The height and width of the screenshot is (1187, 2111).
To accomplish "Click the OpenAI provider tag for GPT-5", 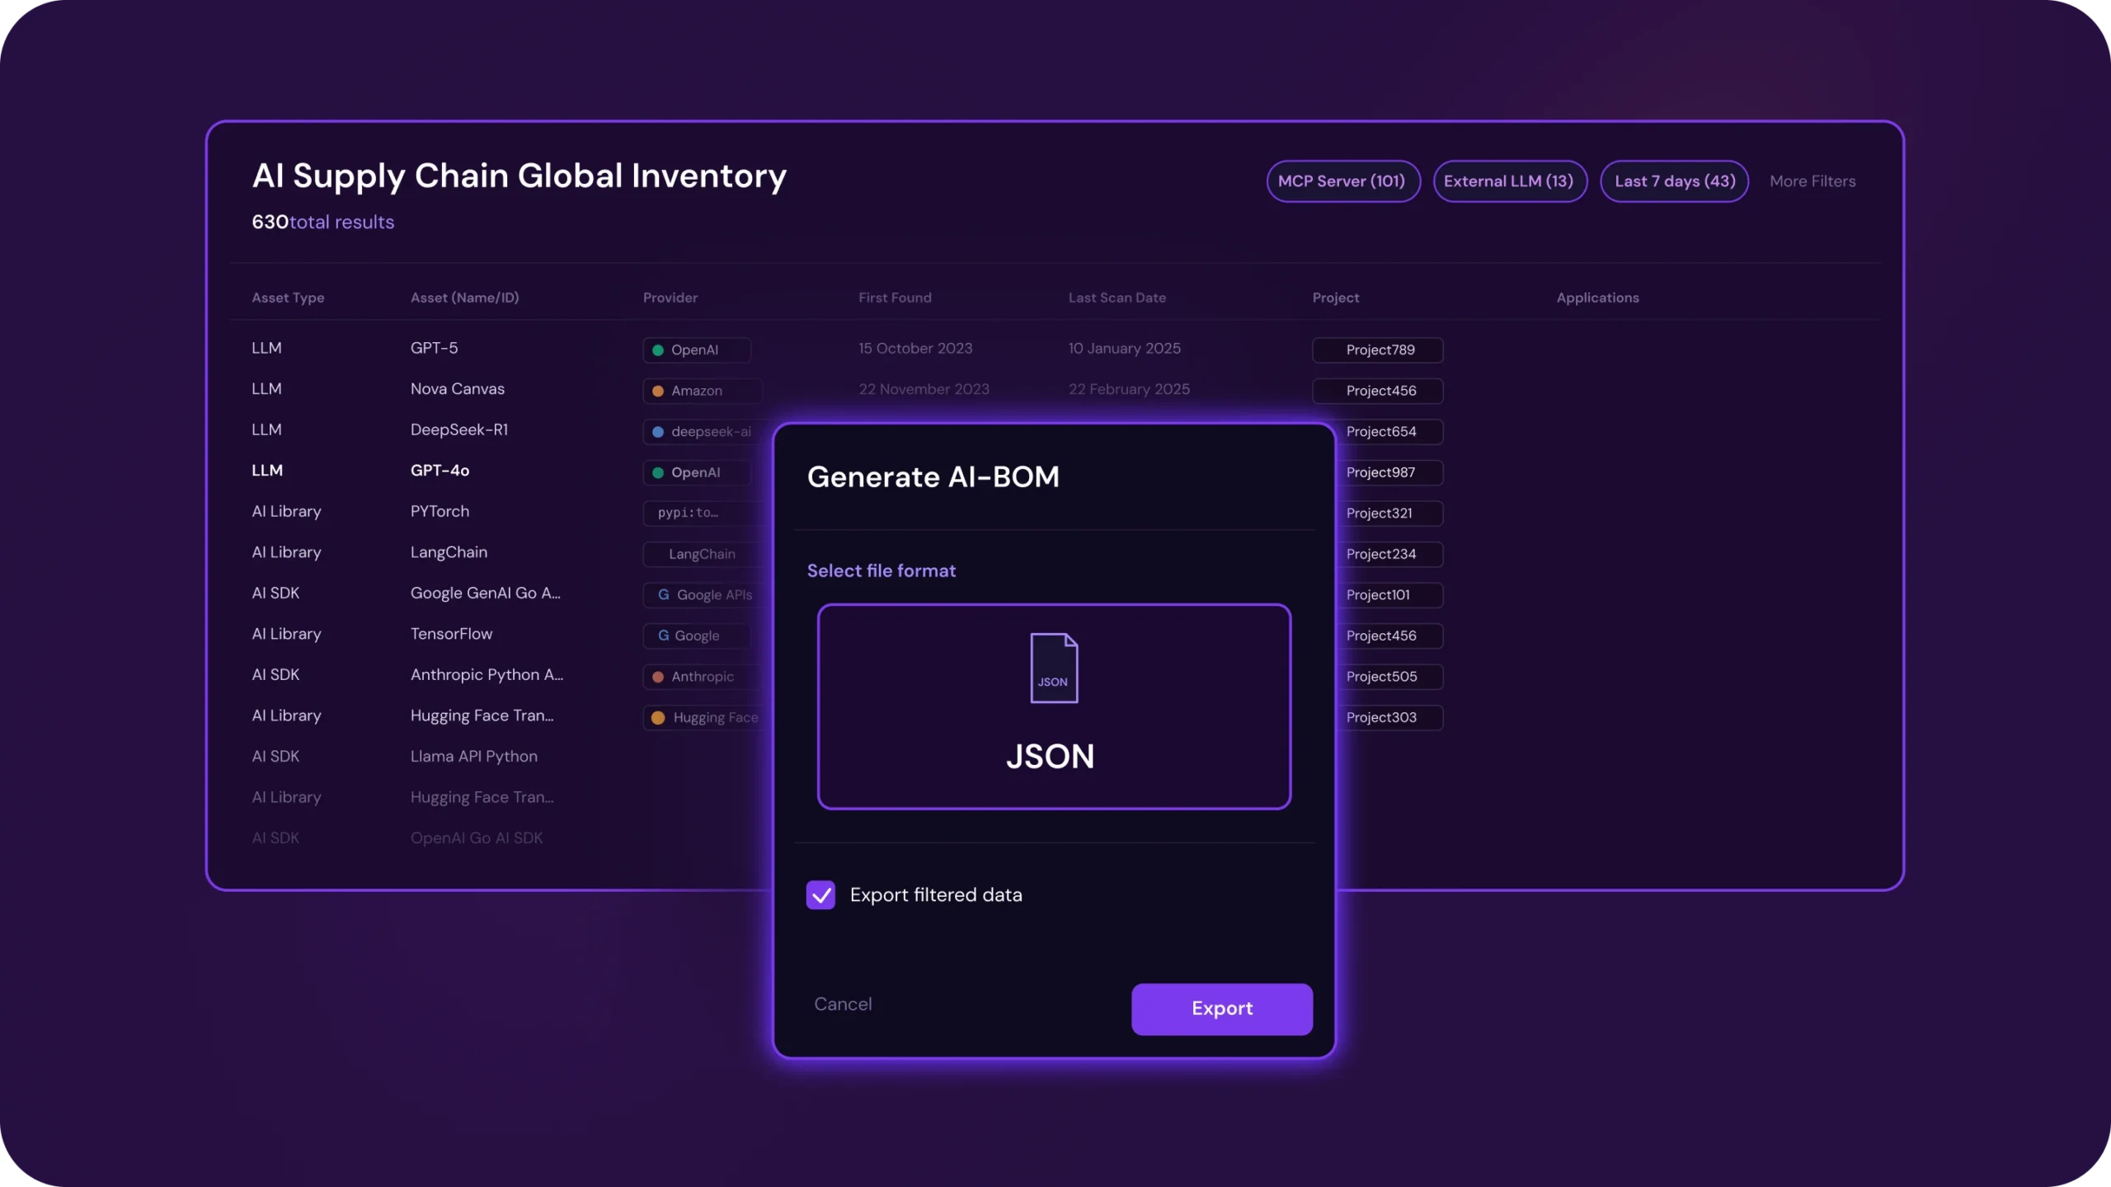I will 697,350.
